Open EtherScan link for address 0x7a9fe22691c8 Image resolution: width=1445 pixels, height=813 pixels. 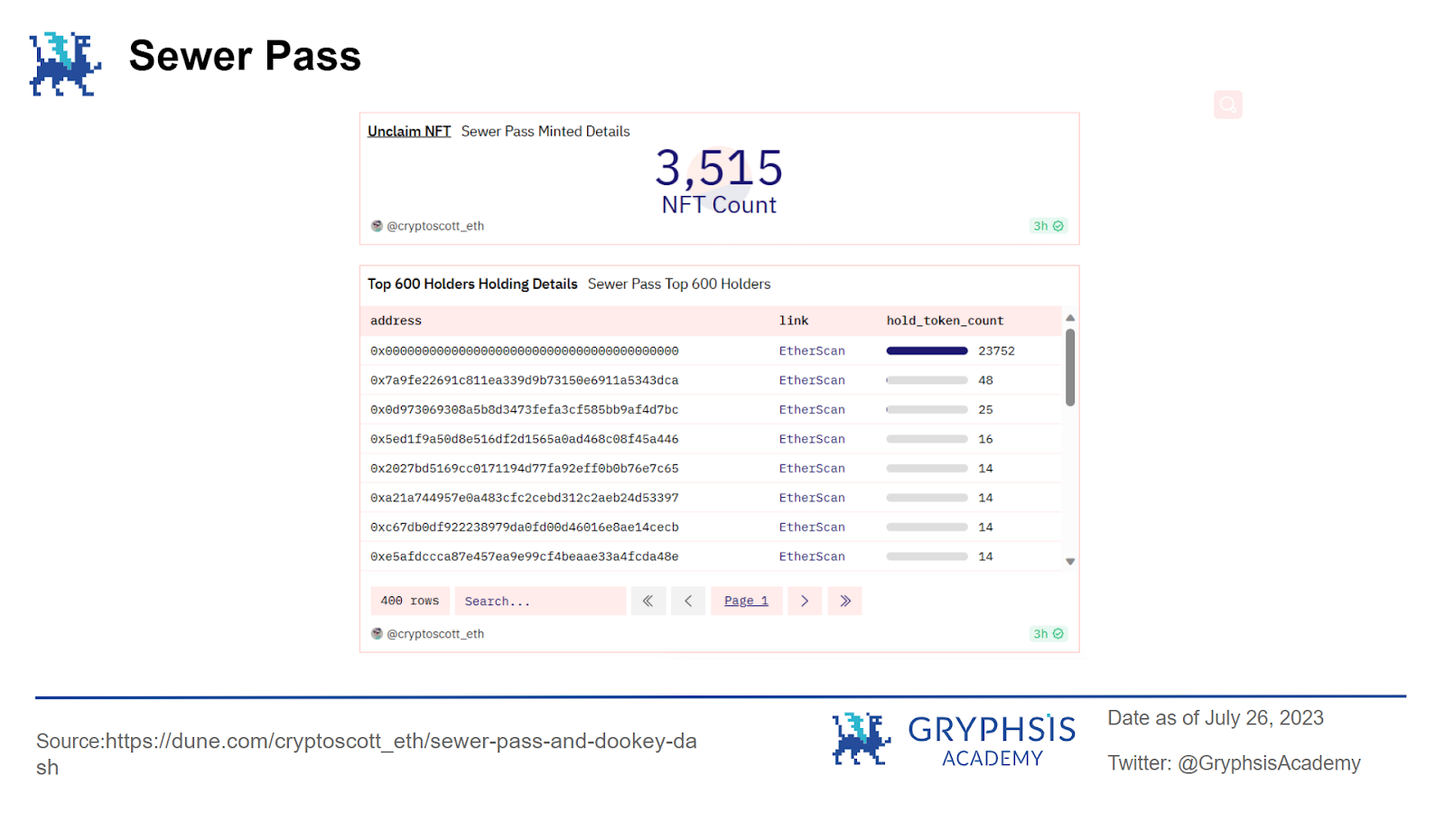click(x=812, y=380)
